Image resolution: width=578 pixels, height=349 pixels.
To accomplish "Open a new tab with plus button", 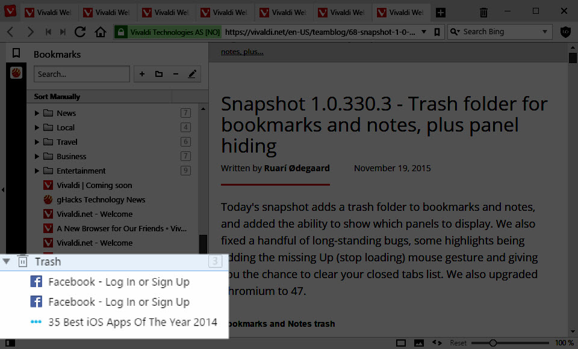I will (x=441, y=13).
